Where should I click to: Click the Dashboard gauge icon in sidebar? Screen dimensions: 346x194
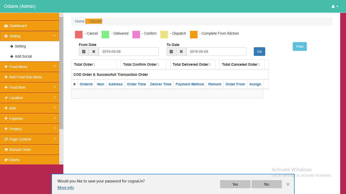coord(6,26)
